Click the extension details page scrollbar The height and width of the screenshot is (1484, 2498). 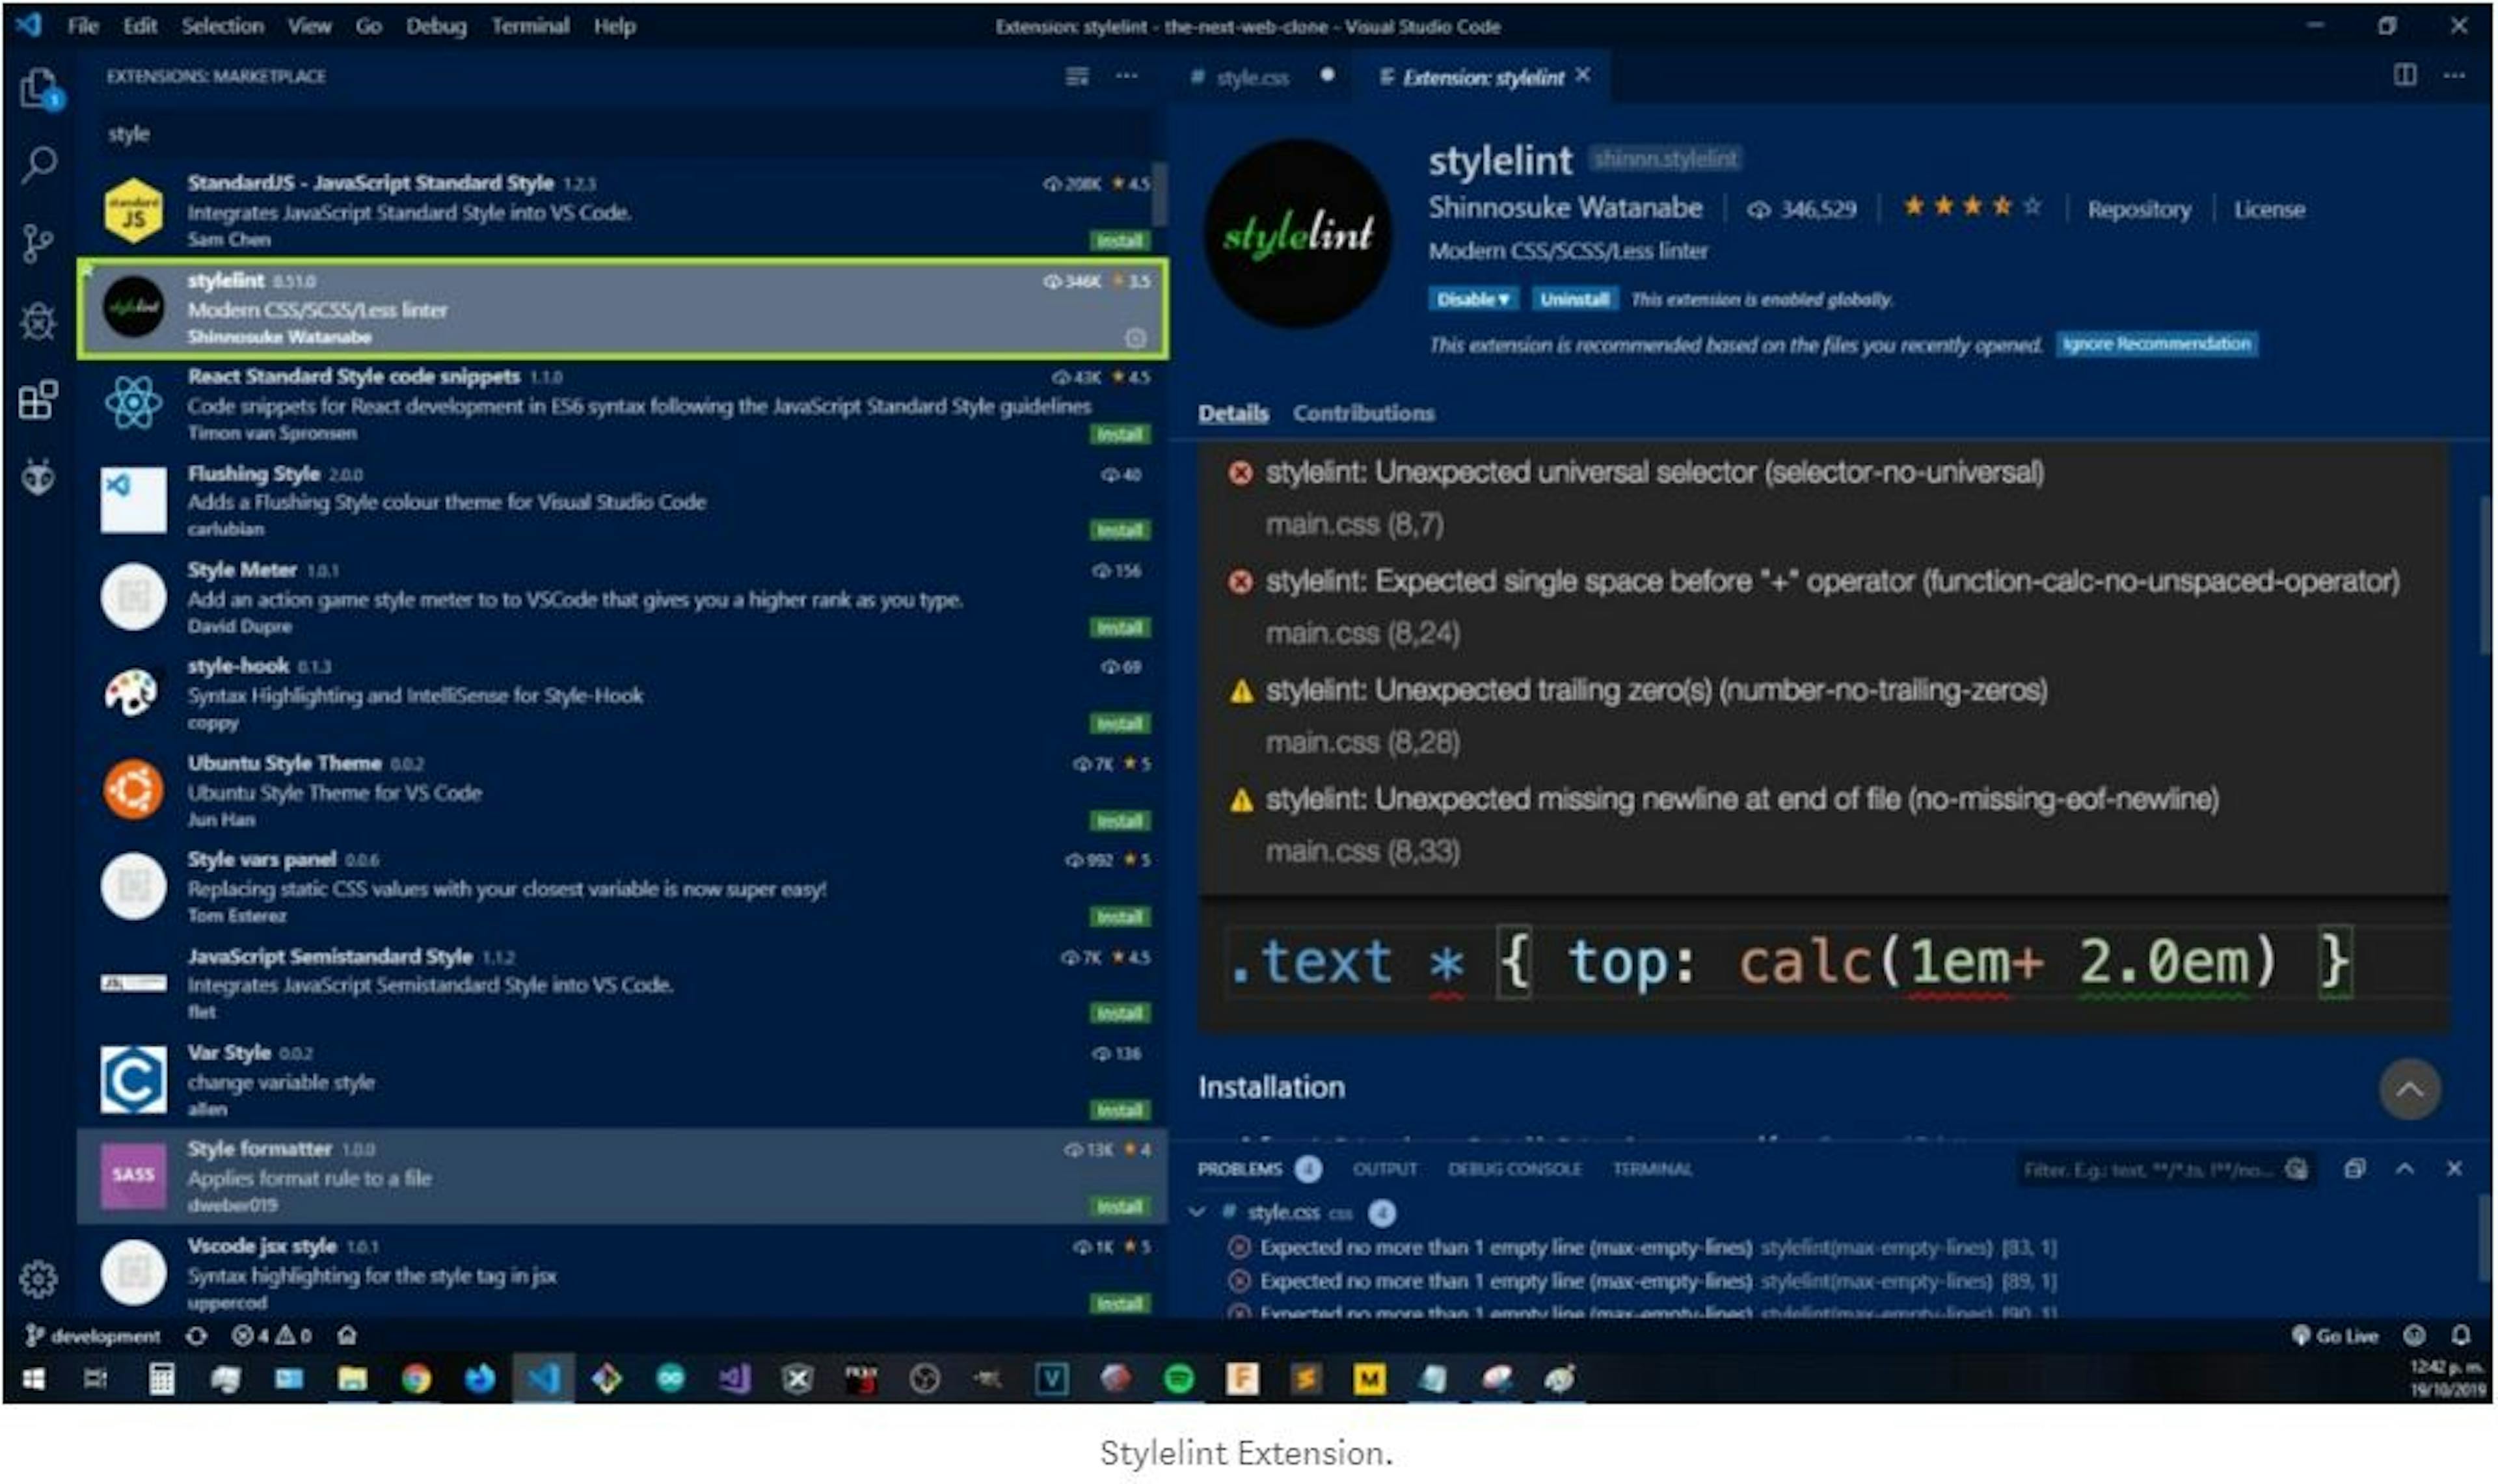(x=2484, y=575)
